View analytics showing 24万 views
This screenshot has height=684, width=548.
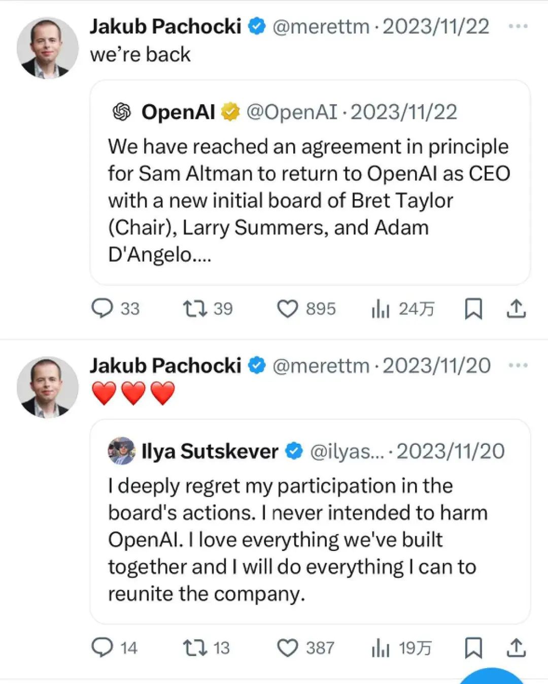click(403, 309)
